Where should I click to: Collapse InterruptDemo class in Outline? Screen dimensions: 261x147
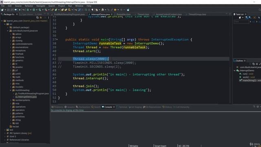(x=234, y=71)
